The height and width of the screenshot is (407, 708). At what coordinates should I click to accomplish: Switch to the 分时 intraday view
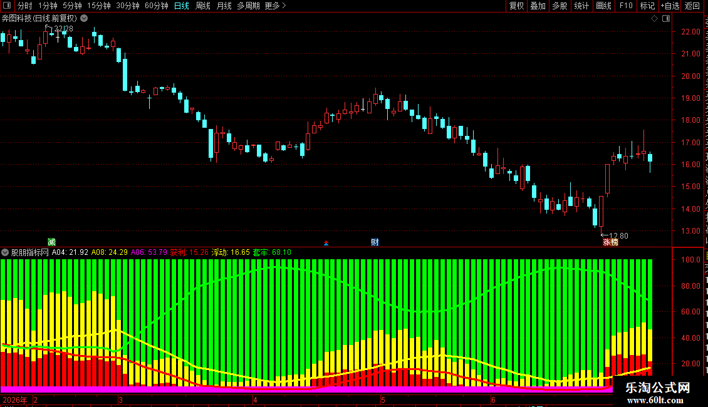point(25,6)
